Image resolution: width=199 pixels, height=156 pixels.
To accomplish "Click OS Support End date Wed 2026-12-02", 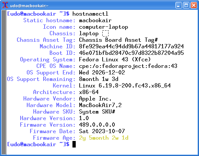I will [102, 72].
